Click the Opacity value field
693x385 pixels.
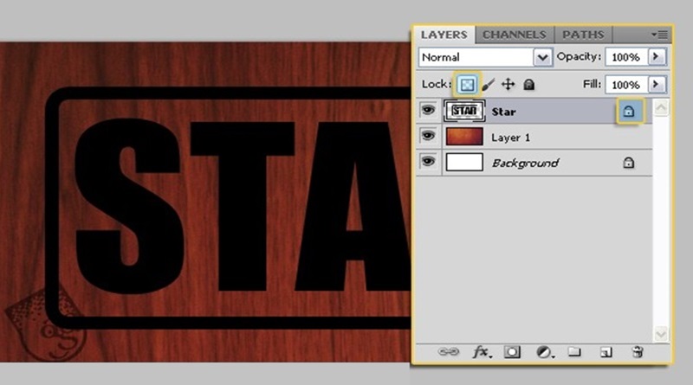coord(626,57)
